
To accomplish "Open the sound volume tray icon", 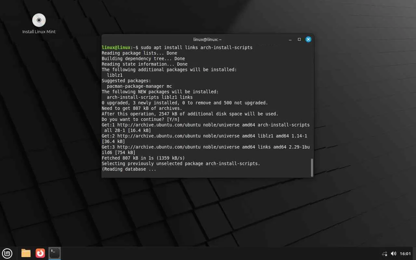I will click(394, 253).
